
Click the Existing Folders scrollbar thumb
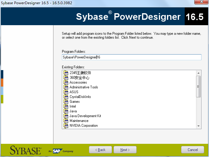[x=198, y=87]
